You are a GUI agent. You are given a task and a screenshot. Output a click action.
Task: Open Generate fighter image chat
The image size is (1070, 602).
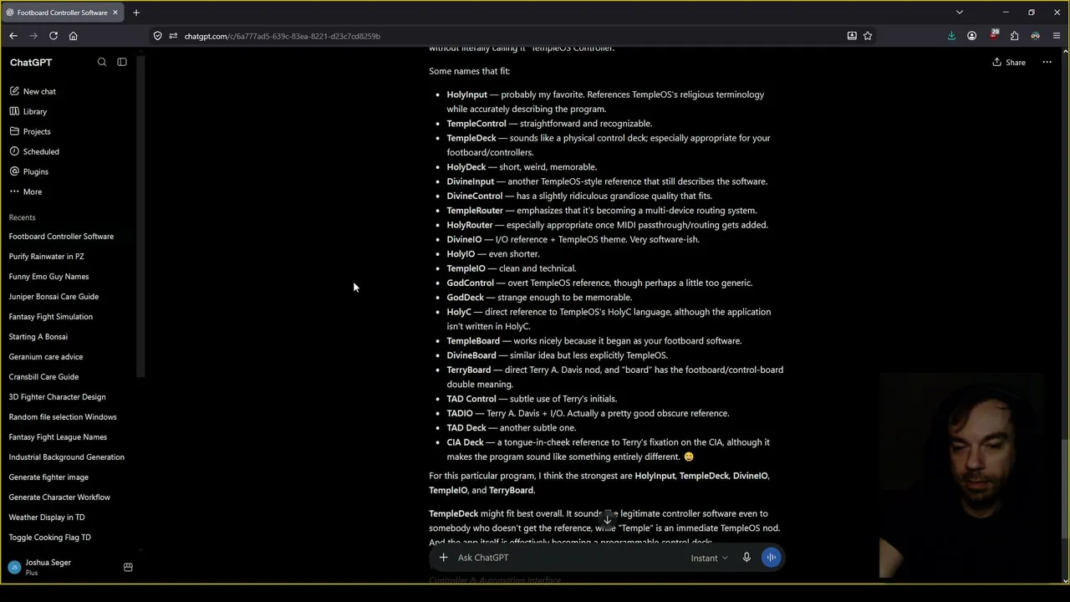(49, 477)
